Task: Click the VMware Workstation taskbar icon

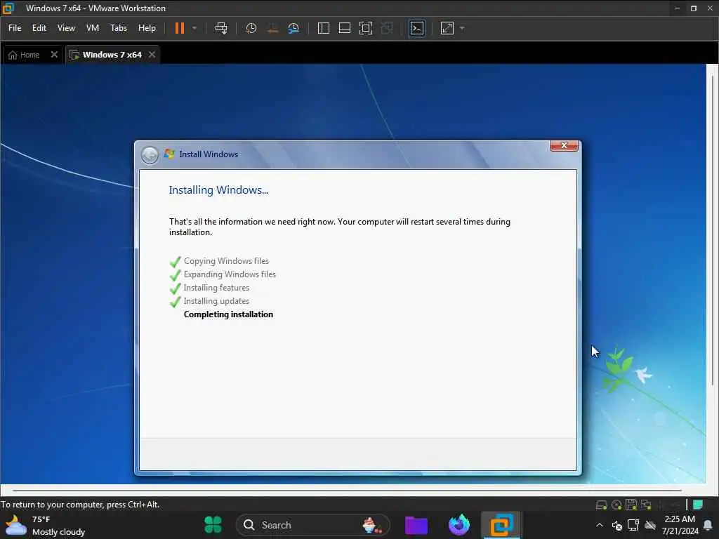Action: (x=501, y=525)
